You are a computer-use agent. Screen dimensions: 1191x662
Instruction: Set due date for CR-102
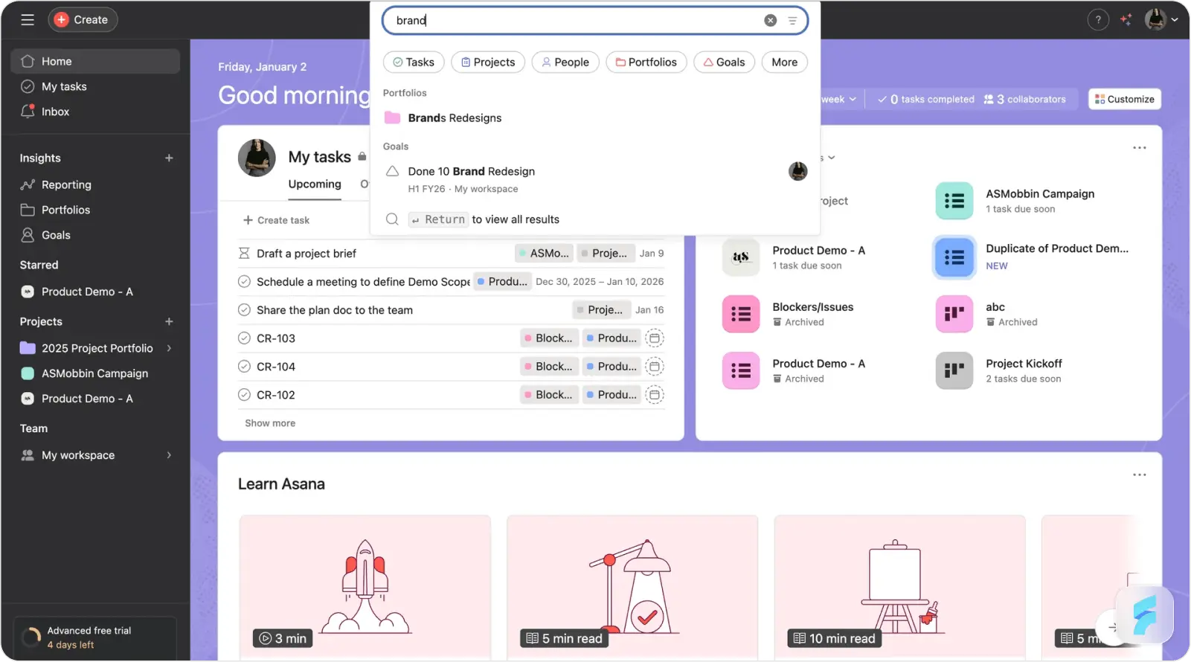655,395
